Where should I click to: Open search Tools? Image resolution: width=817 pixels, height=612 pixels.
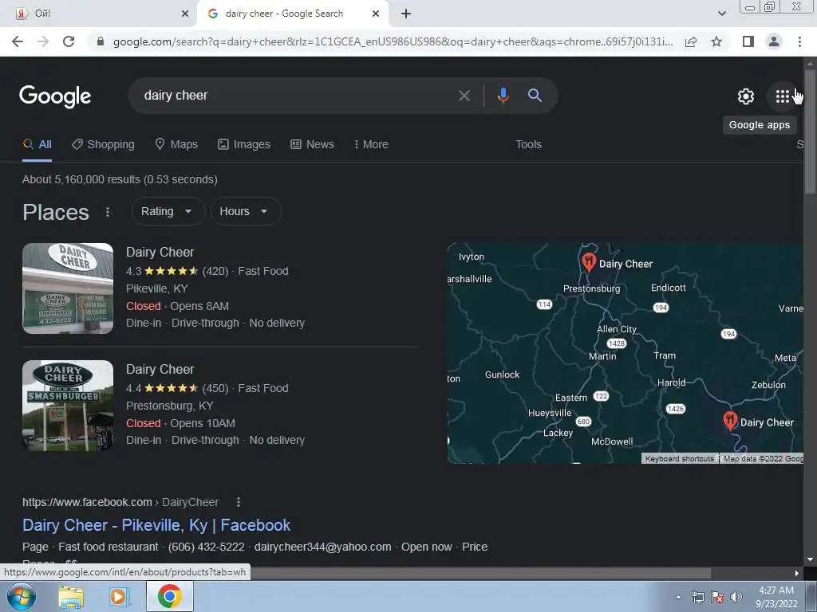[528, 145]
